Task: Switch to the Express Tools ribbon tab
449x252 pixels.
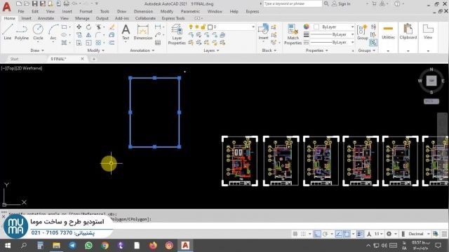Action: click(173, 18)
